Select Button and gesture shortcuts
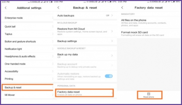The image size is (182, 105). coord(28,41)
